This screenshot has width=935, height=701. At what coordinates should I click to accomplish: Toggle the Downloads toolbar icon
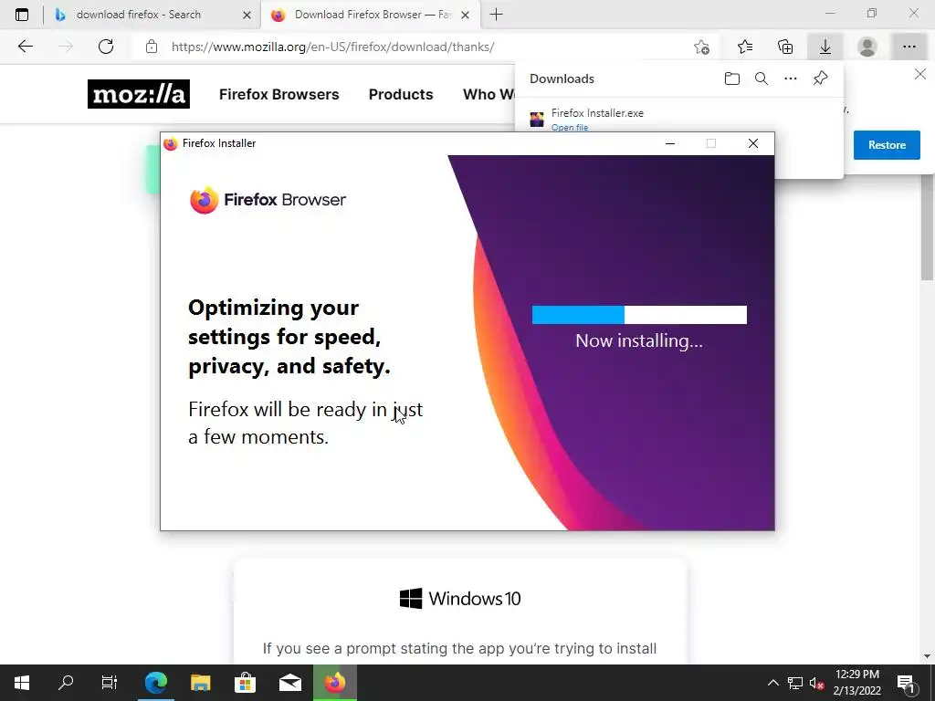[x=825, y=47]
